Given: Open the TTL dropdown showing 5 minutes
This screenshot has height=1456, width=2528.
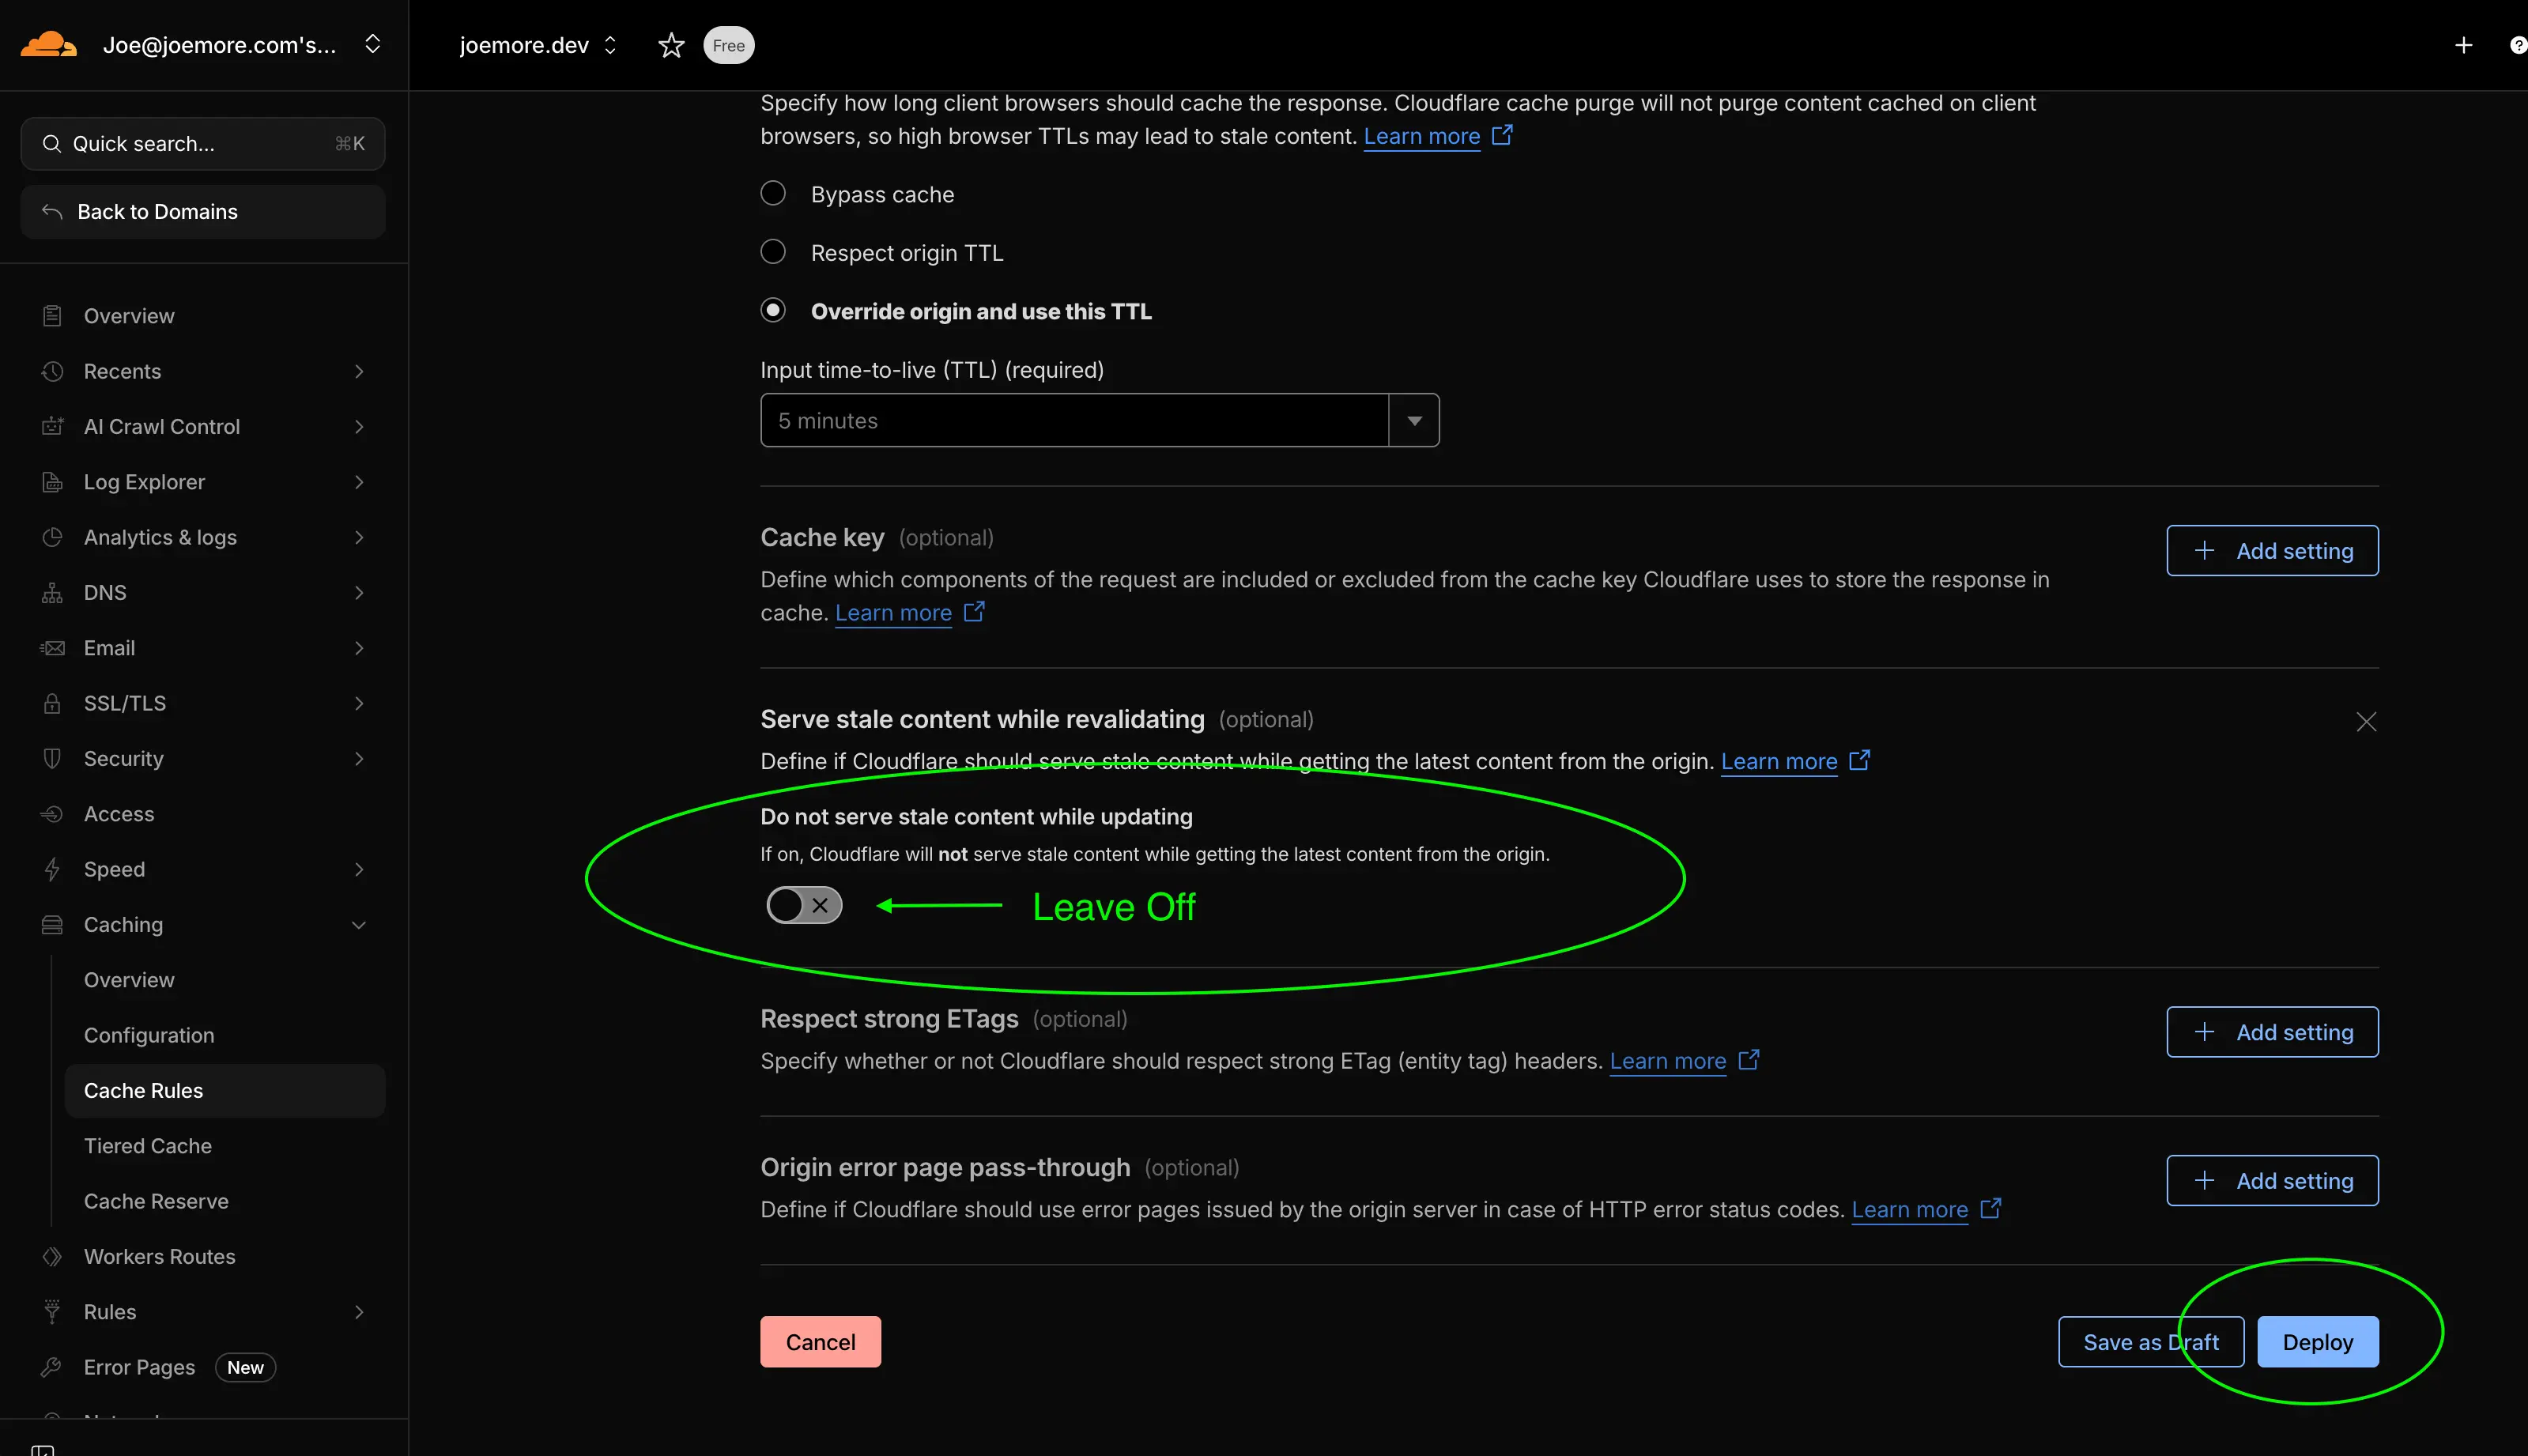Looking at the screenshot, I should click(x=1413, y=420).
